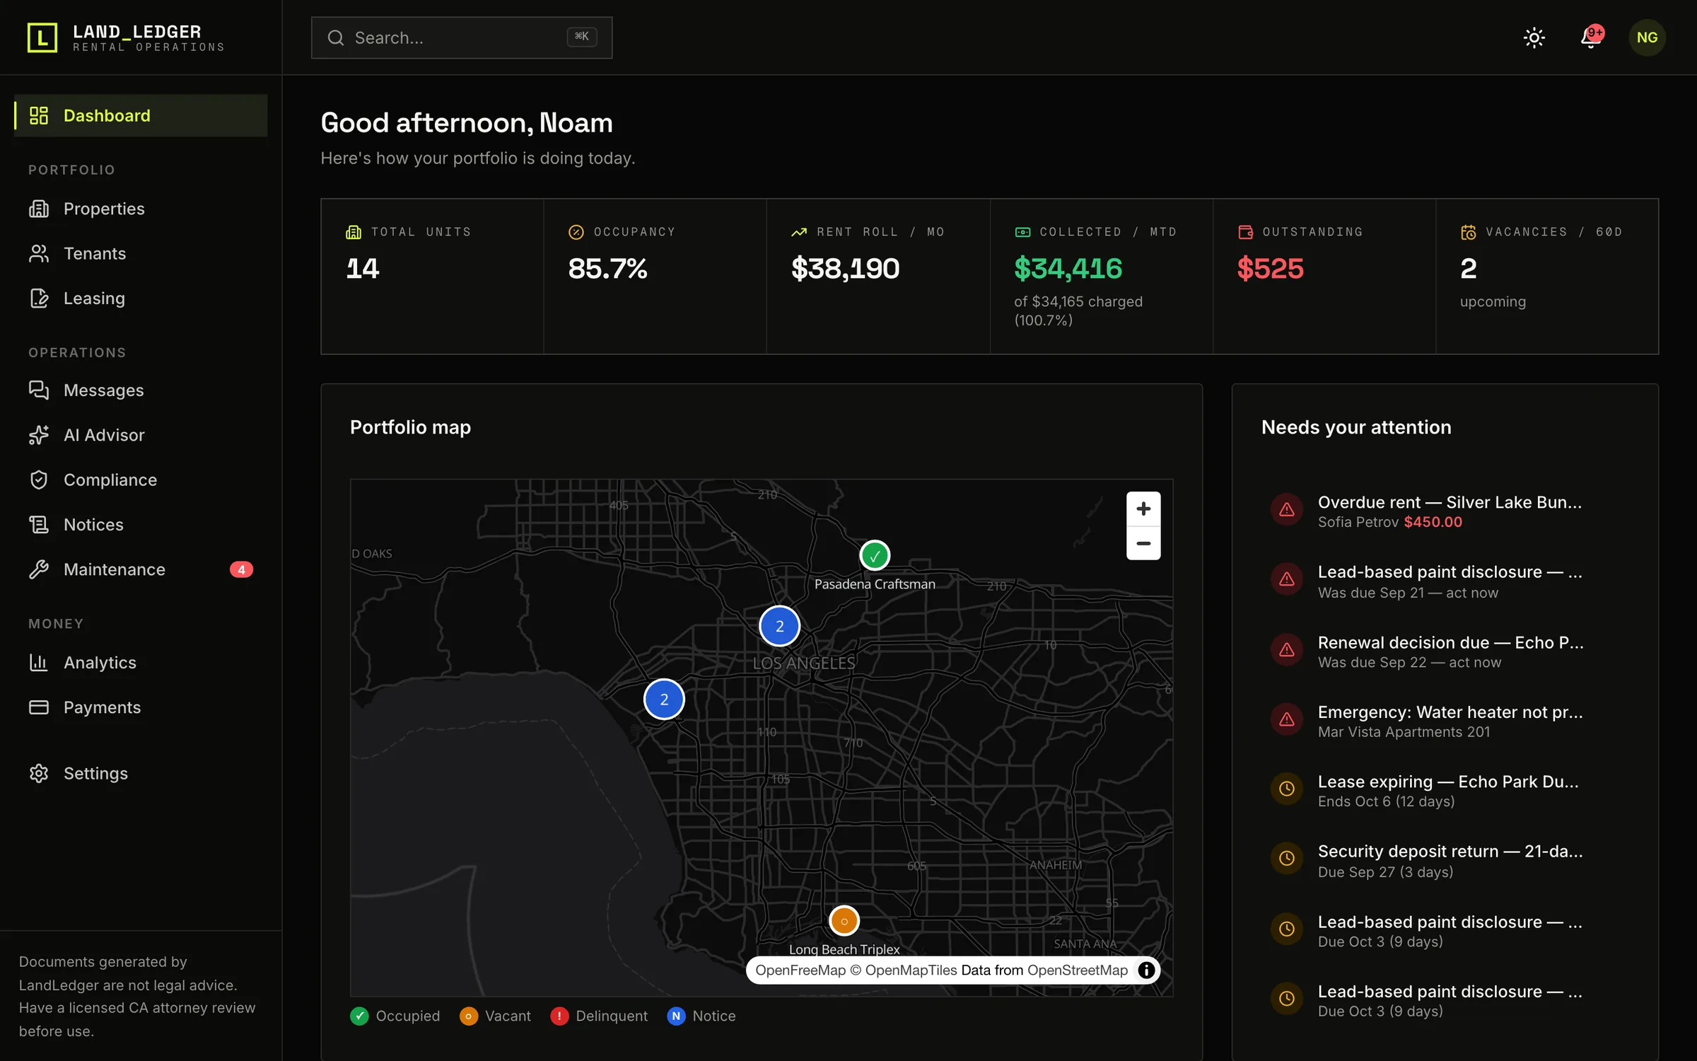Open Settings in the sidebar

(x=141, y=773)
